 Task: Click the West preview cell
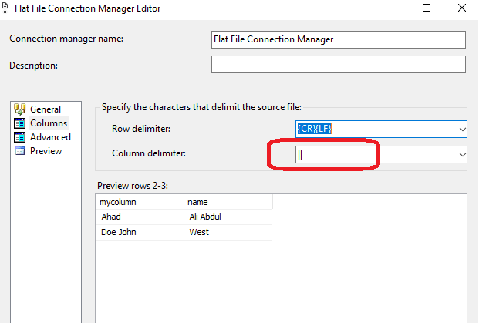pyautogui.click(x=228, y=232)
